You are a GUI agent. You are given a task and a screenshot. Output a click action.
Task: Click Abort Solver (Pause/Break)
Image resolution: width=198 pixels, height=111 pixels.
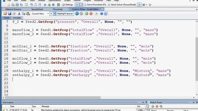coord(122,5)
